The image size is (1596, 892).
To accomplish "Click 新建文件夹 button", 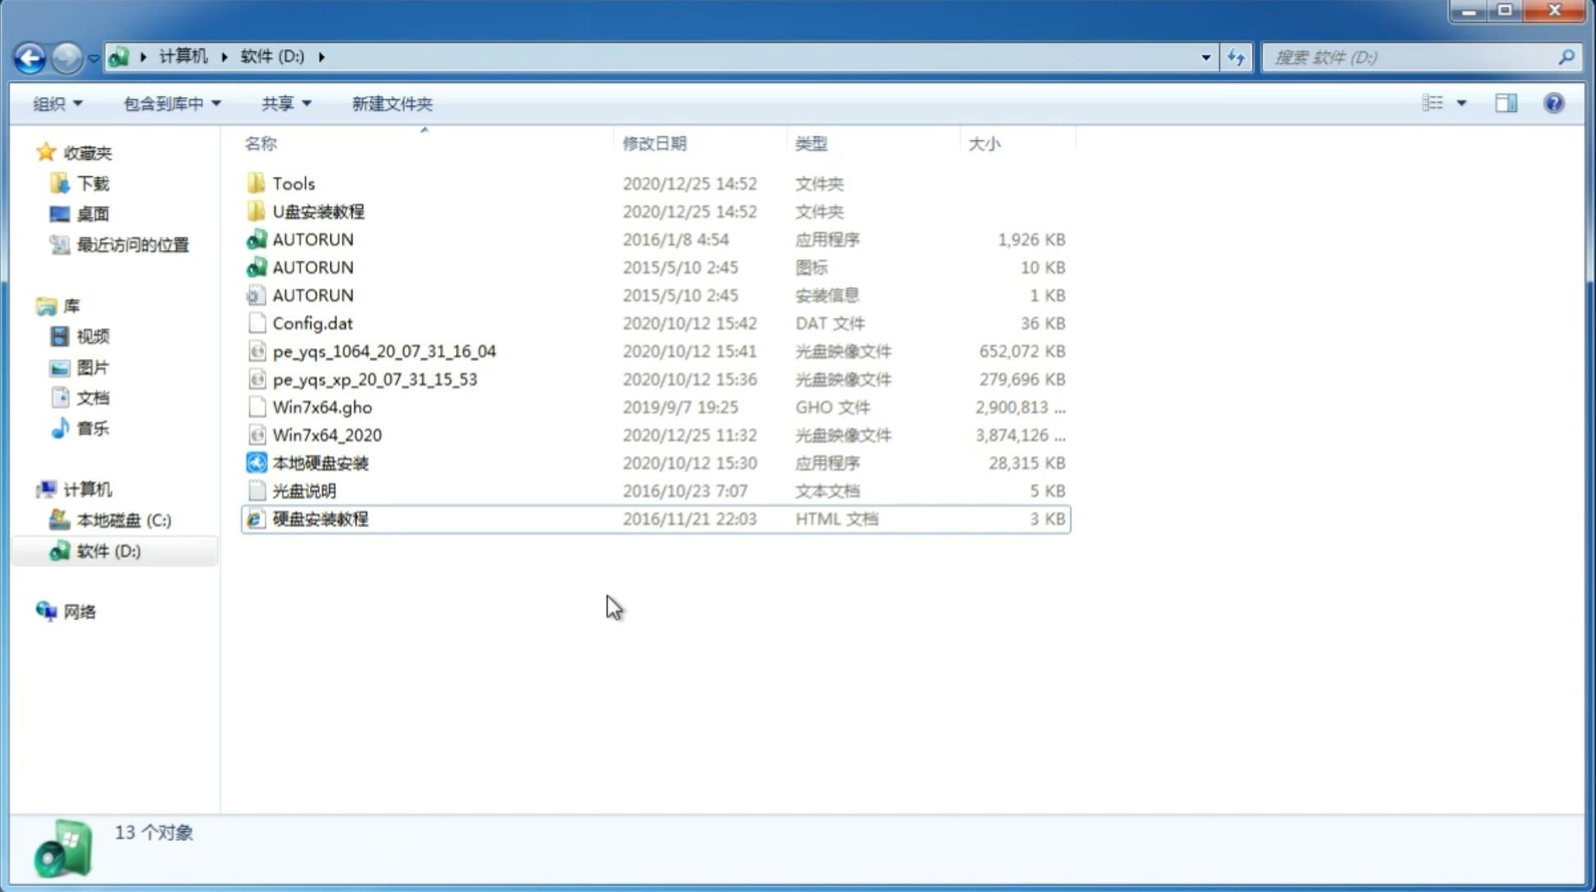I will tap(391, 103).
